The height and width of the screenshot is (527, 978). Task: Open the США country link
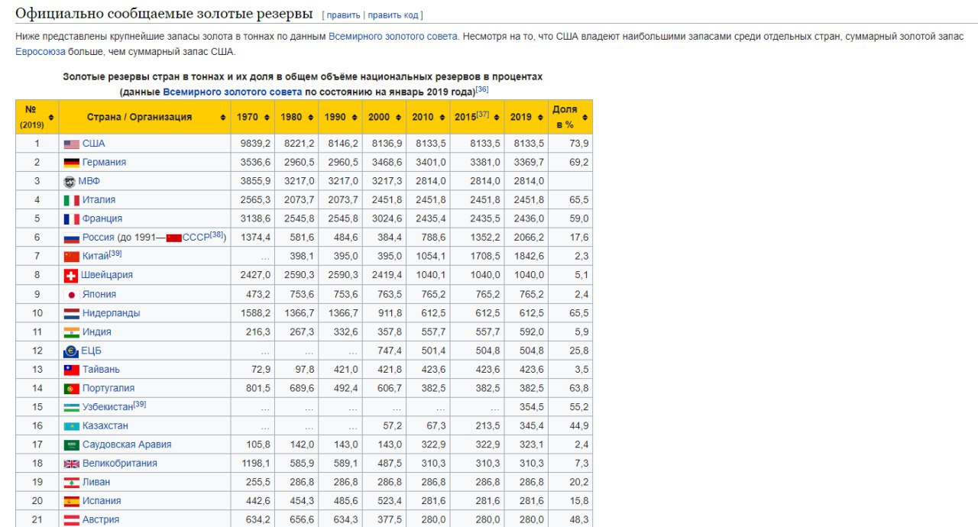94,144
